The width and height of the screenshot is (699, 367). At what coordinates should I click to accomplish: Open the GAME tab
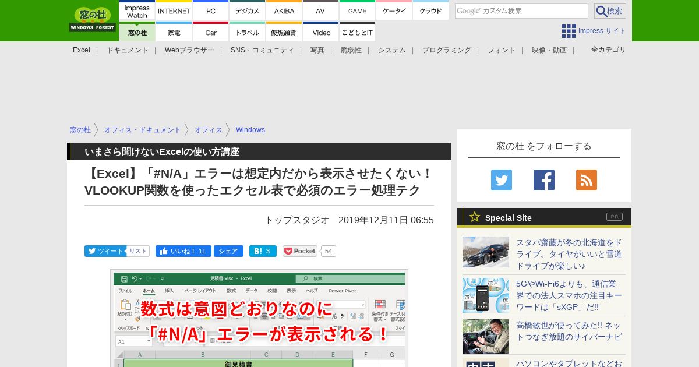[x=358, y=11]
